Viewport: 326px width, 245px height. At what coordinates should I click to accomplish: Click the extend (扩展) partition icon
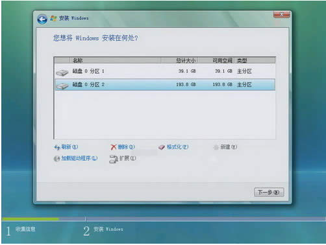click(114, 159)
